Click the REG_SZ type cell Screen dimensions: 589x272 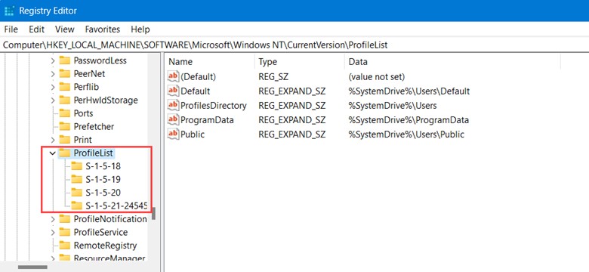273,76
